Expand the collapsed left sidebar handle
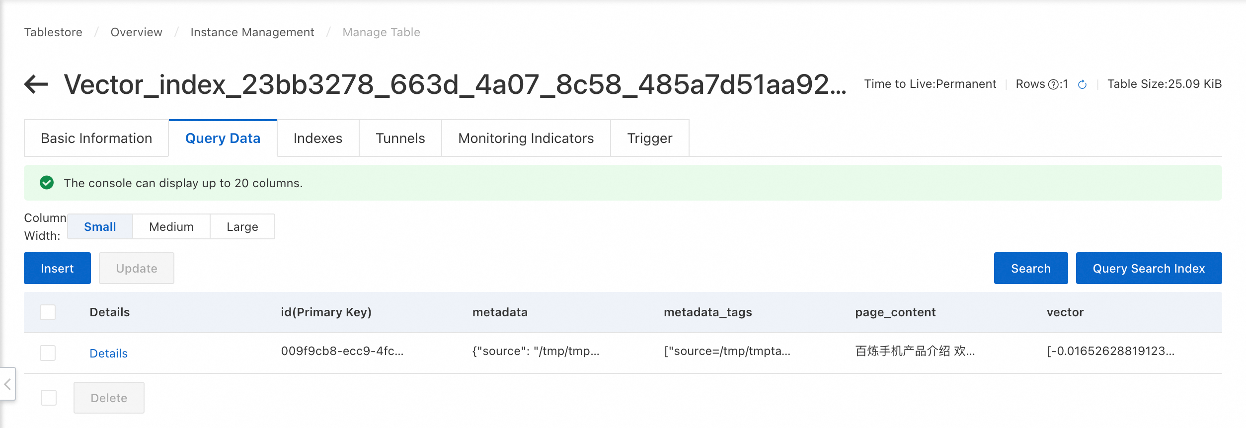Screen dimensions: 1246x428 (x=7, y=384)
